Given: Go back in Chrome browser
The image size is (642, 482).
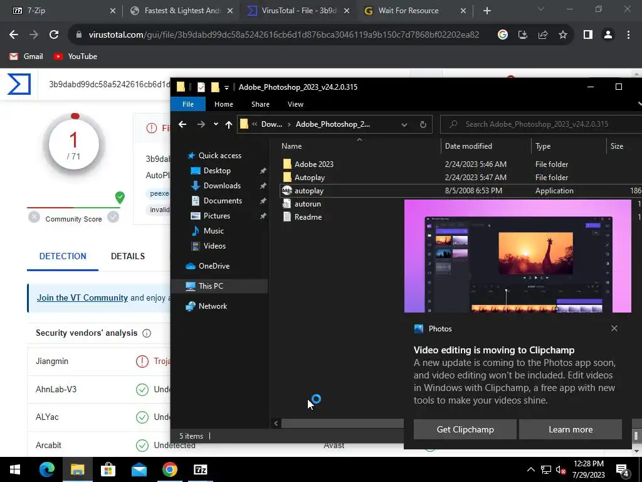Looking at the screenshot, I should tap(14, 35).
